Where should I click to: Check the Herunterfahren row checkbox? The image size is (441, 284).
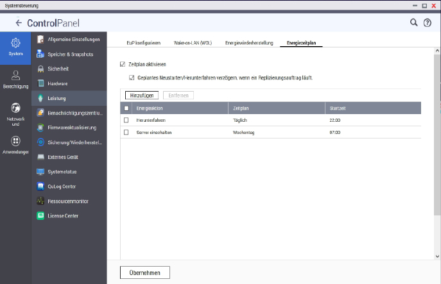coord(126,120)
